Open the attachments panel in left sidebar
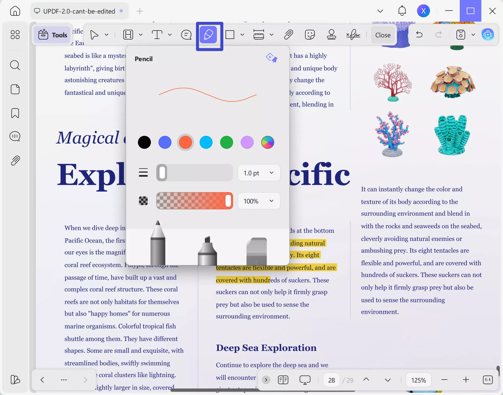 tap(15, 161)
